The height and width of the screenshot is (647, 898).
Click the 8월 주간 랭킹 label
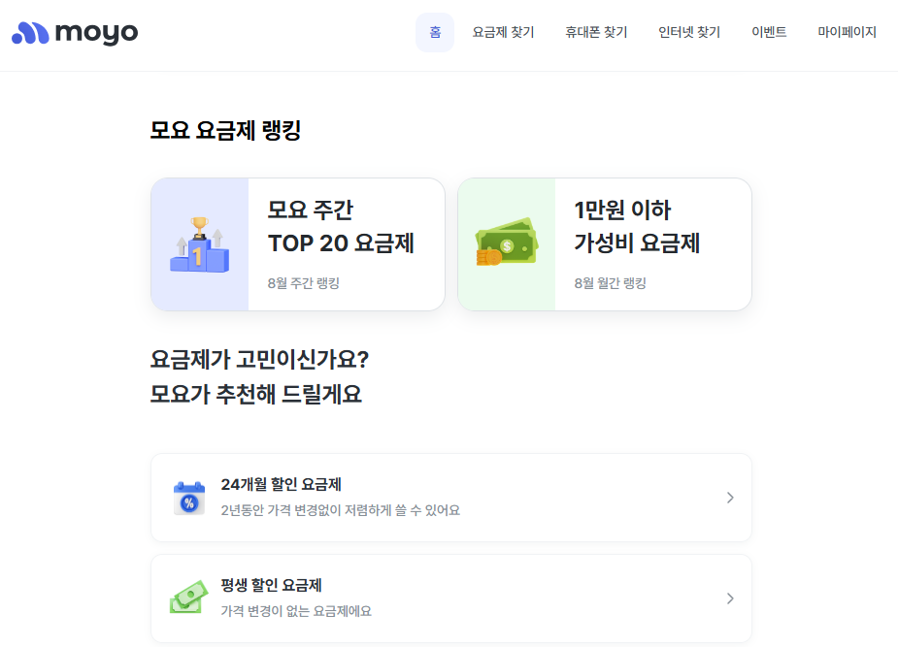[x=302, y=282]
